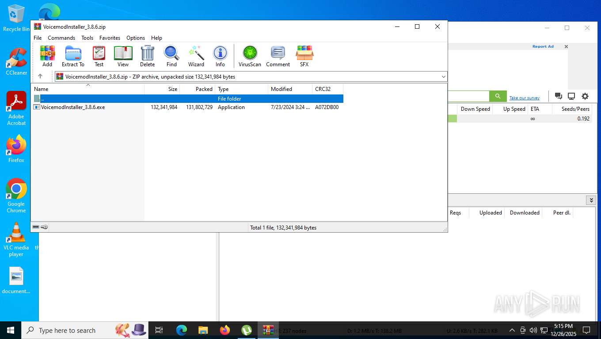Sort files by CRC32 column
The width and height of the screenshot is (601, 339).
pyautogui.click(x=328, y=89)
